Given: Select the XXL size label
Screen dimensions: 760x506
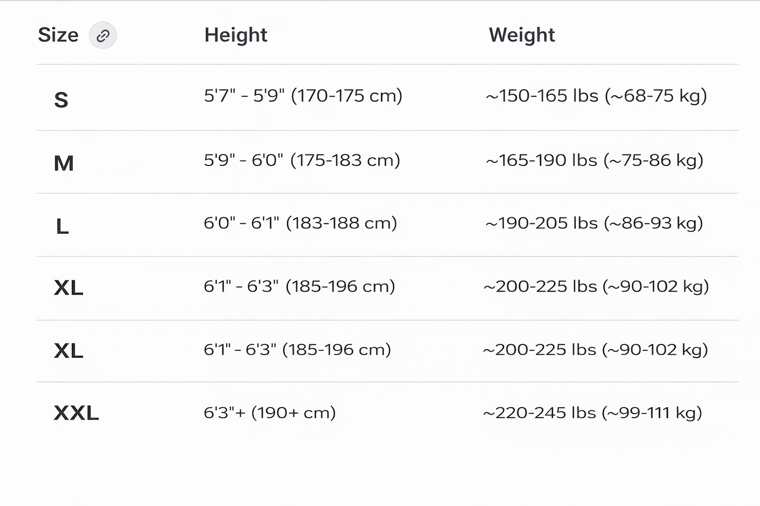Looking at the screenshot, I should [76, 414].
